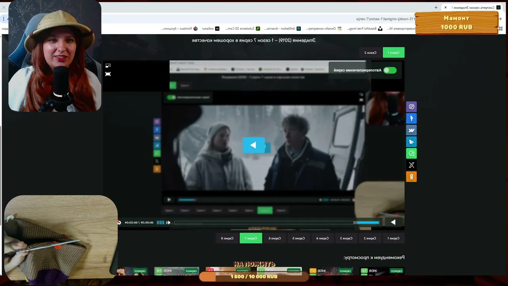This screenshot has height=286, width=508.
Task: Select the Сезон 1 tab
Action: click(x=393, y=52)
